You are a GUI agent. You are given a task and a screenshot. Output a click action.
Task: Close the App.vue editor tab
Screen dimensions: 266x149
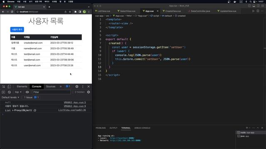coord(158,11)
